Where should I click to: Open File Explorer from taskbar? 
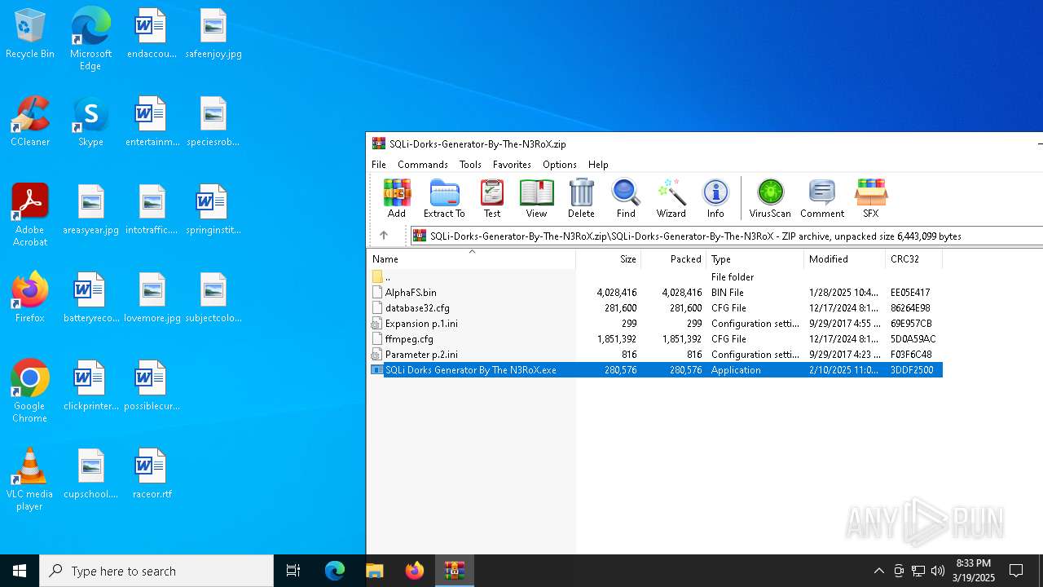pyautogui.click(x=374, y=571)
